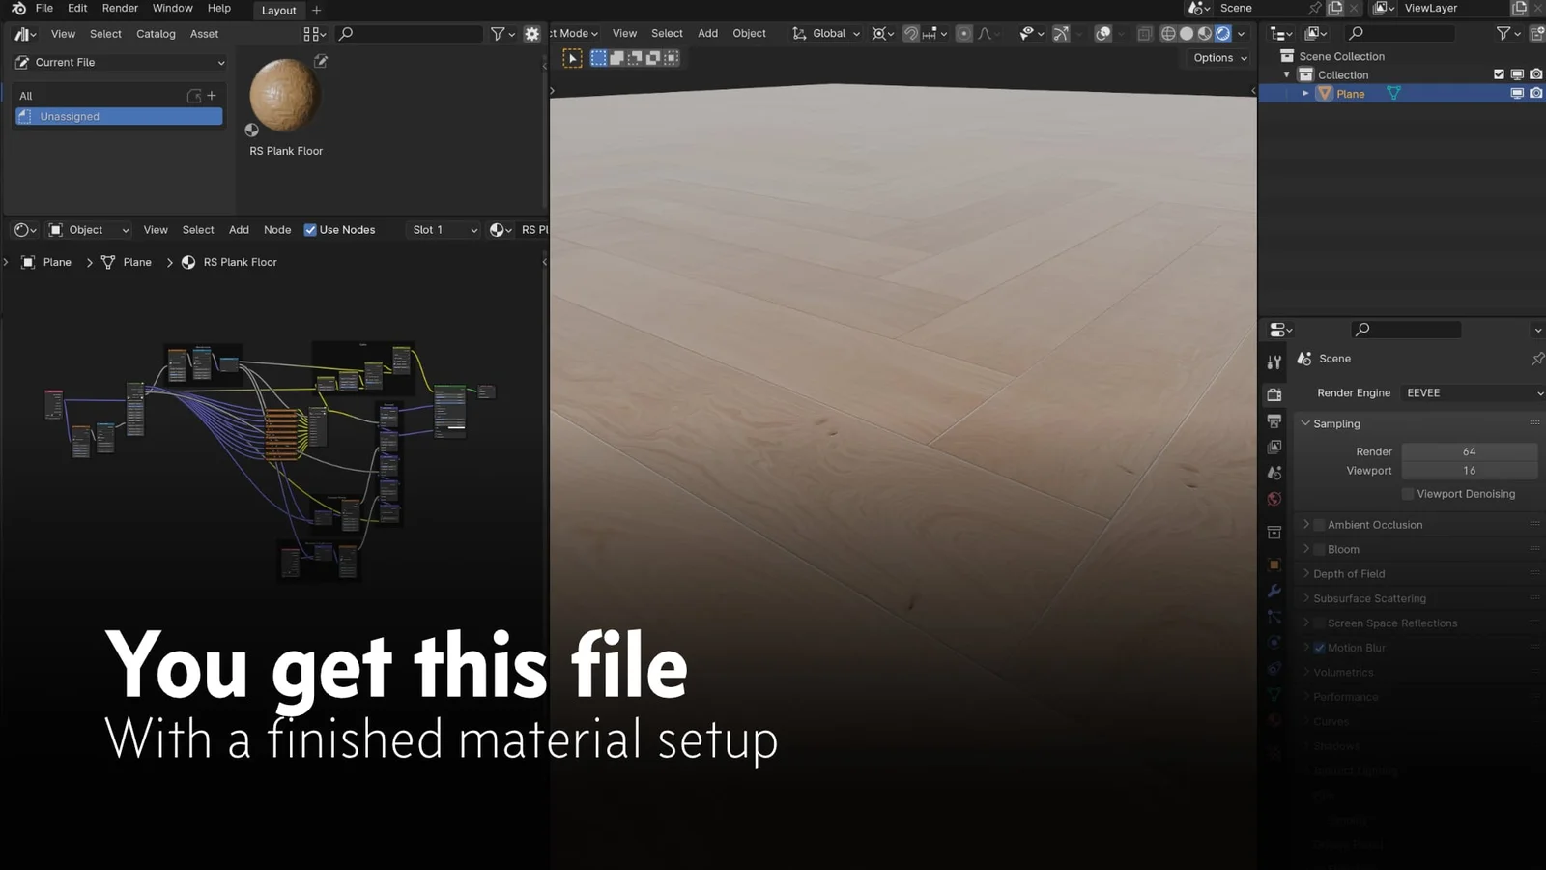
Task: Open the Render Engine dropdown
Action: [1470, 392]
